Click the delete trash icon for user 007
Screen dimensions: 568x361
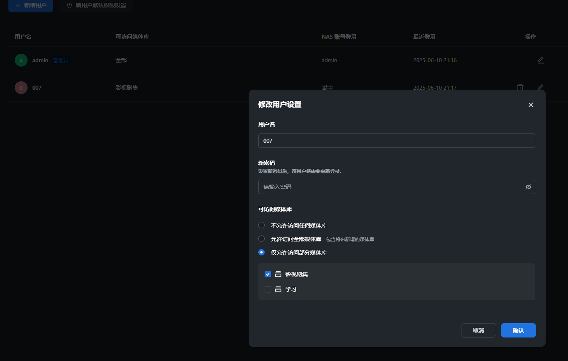pos(520,87)
